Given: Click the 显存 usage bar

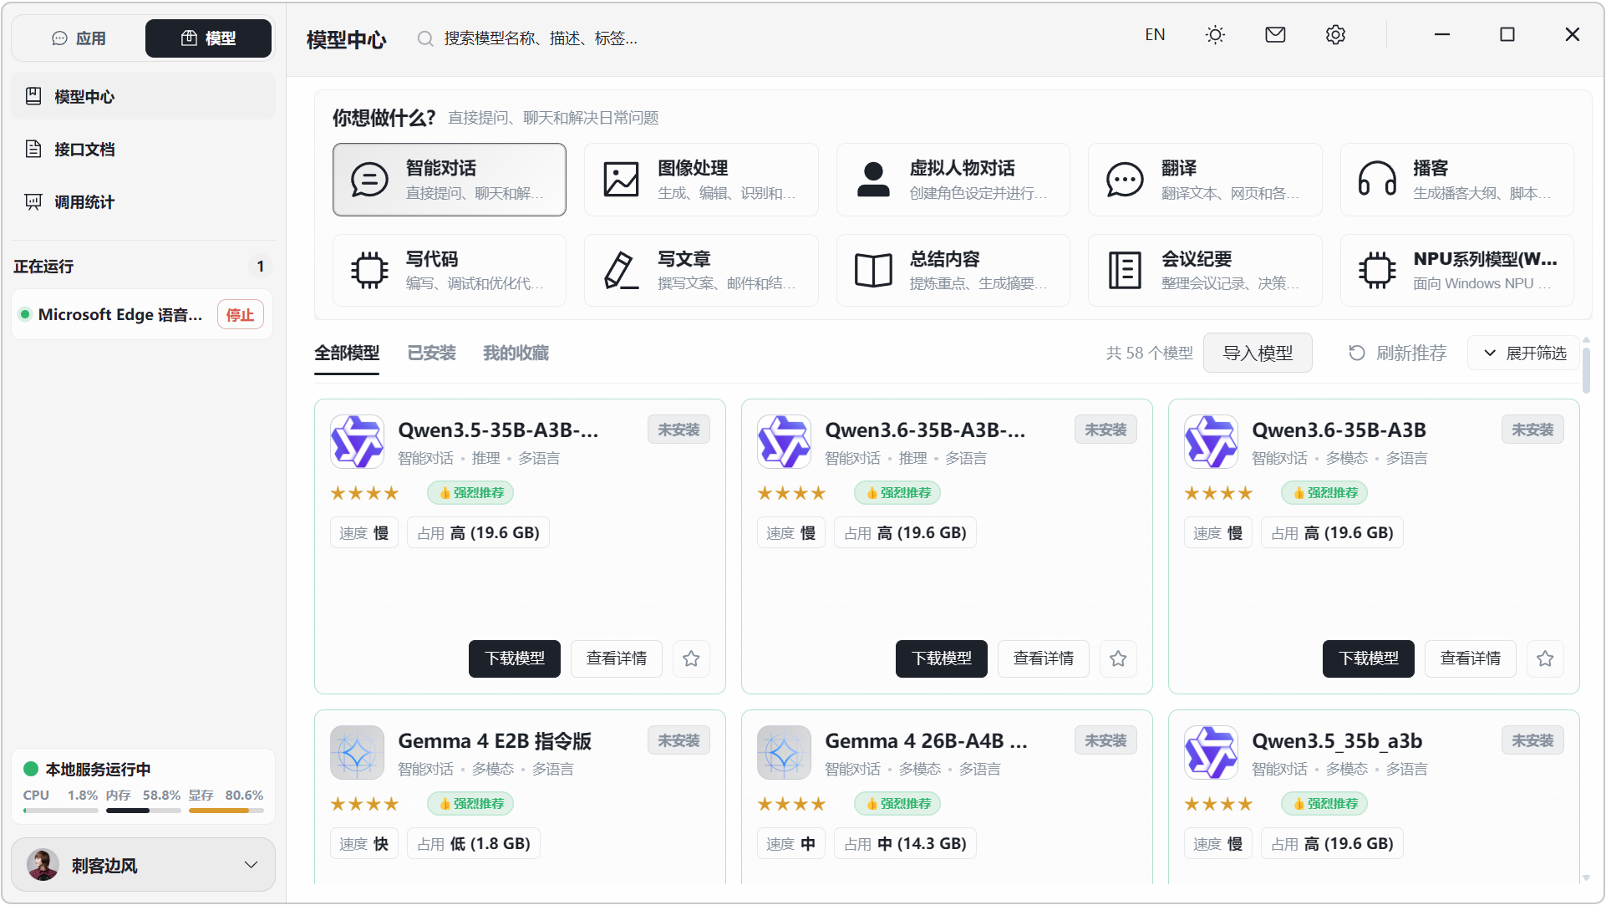Looking at the screenshot, I should (x=226, y=811).
